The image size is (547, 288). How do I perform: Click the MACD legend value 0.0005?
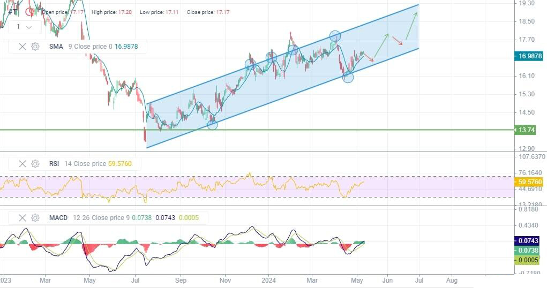coord(189,218)
